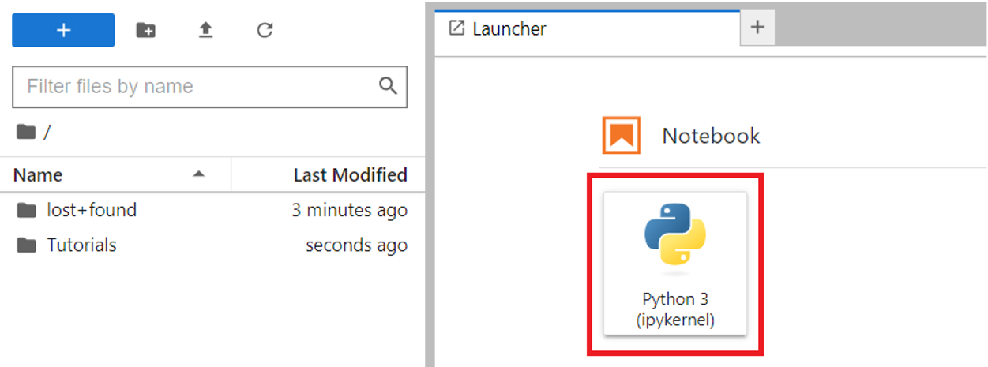Toggle the Name column sort arrow
Screen dimensions: 988x367
click(199, 174)
